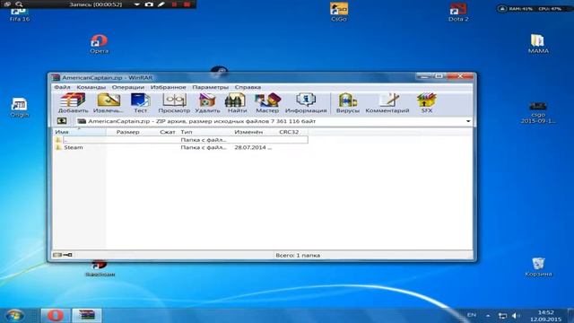
Task: Open the CsGo desktop shortcut
Action: pos(339,12)
